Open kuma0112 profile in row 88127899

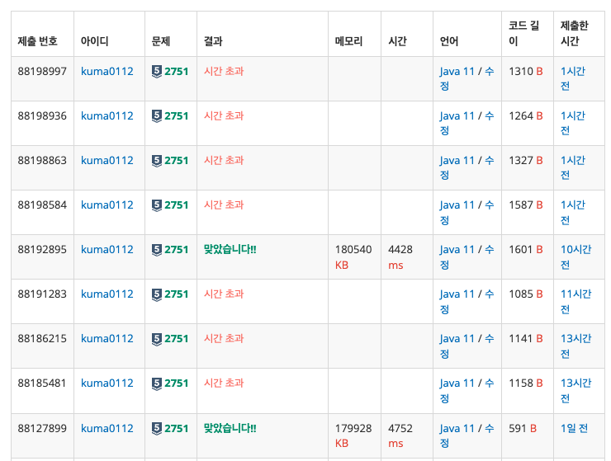coord(107,428)
